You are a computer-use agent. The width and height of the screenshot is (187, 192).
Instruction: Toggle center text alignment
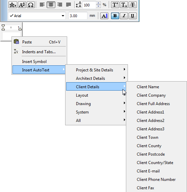pyautogui.click(x=51, y=5)
